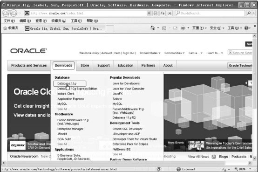Click the BaiduSearch box in browser toolbar
The width and height of the screenshot is (258, 172).
tap(210, 13)
